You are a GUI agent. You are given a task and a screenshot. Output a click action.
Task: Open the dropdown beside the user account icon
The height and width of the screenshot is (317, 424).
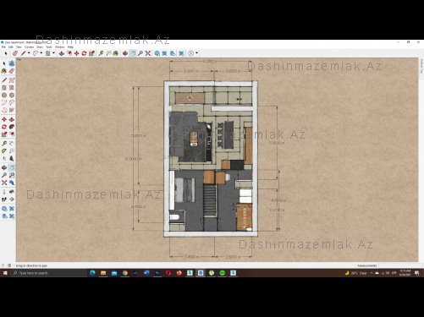pos(197,53)
